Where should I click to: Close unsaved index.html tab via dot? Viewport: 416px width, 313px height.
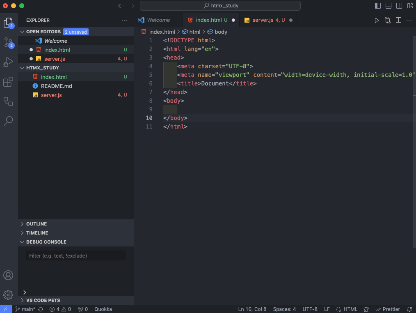coord(233,20)
